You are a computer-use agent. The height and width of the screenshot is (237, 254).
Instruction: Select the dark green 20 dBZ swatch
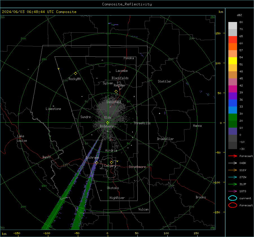[233, 124]
